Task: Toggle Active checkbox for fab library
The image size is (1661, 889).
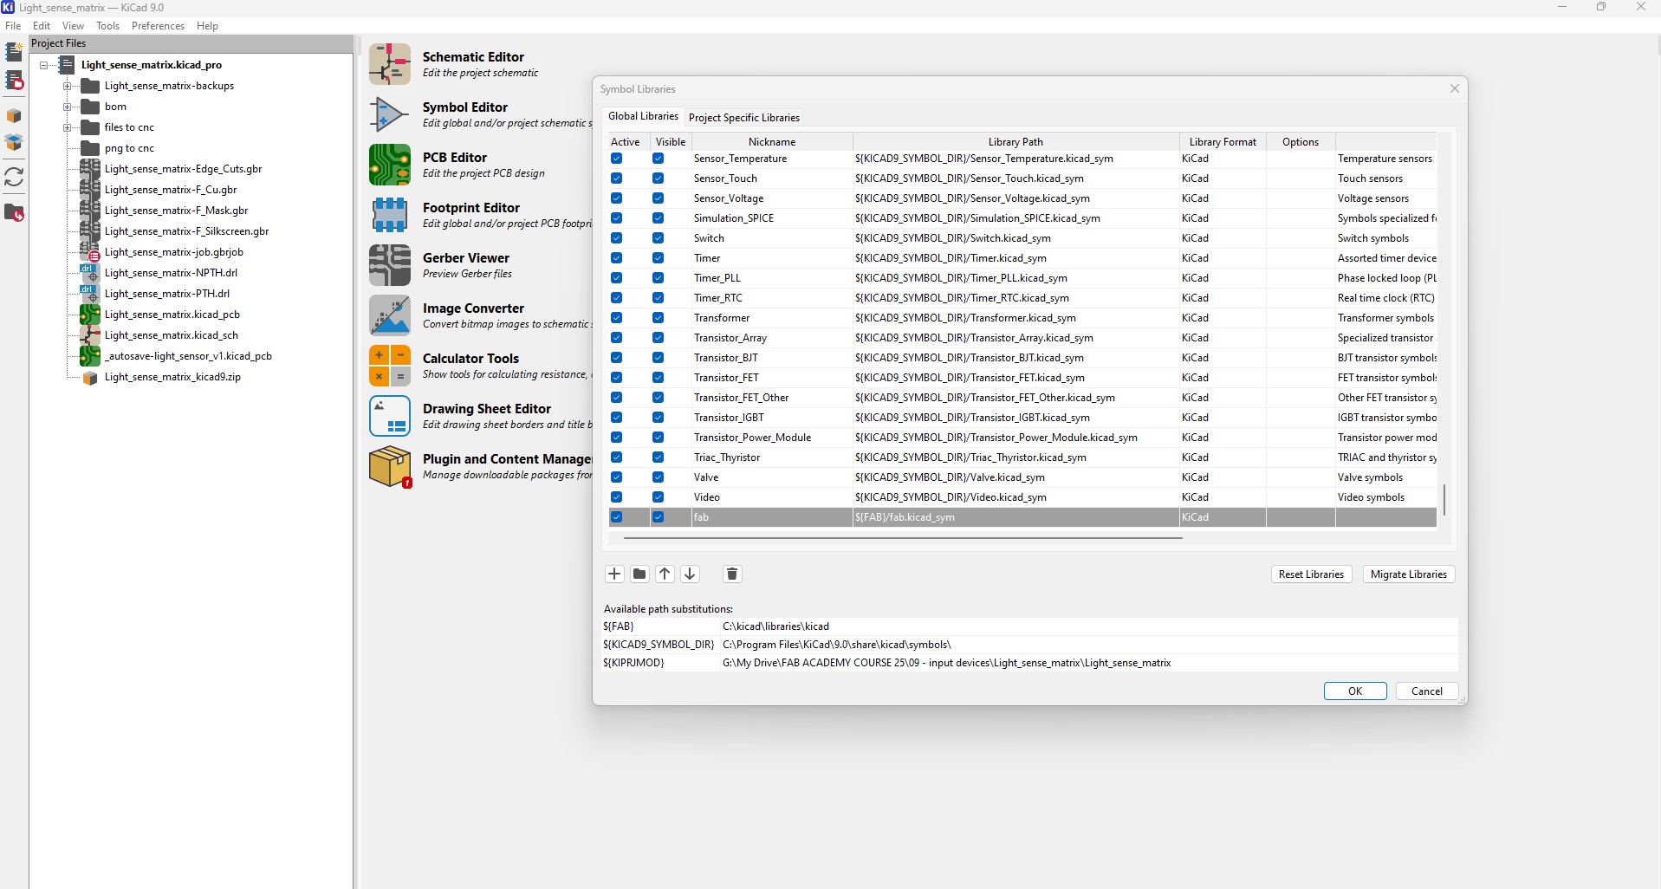Action: (x=616, y=517)
